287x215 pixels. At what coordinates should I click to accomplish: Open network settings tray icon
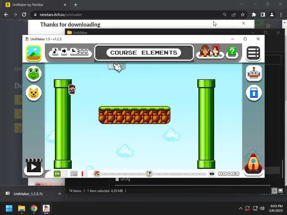(255, 208)
